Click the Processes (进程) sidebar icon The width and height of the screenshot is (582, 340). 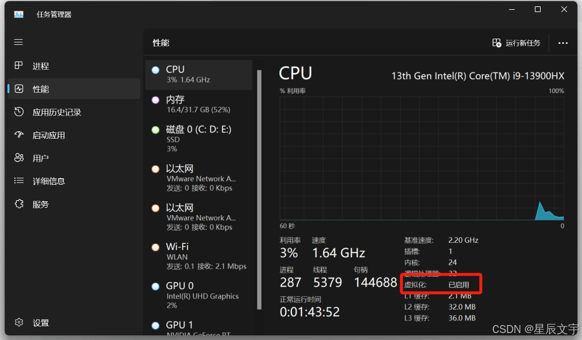coord(18,66)
